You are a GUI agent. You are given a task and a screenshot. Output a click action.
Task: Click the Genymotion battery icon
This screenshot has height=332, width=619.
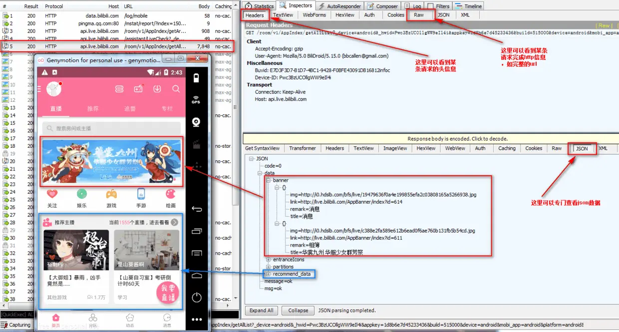[x=196, y=78]
